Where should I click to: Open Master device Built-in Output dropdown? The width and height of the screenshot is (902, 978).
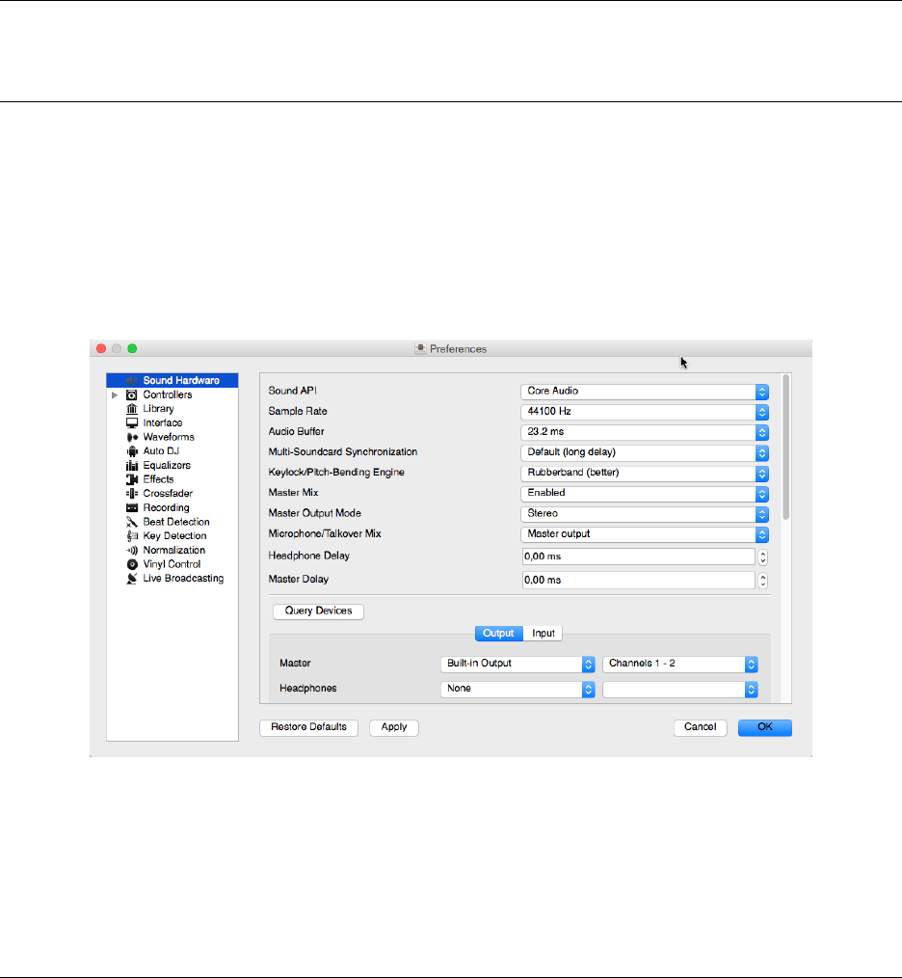pos(517,664)
